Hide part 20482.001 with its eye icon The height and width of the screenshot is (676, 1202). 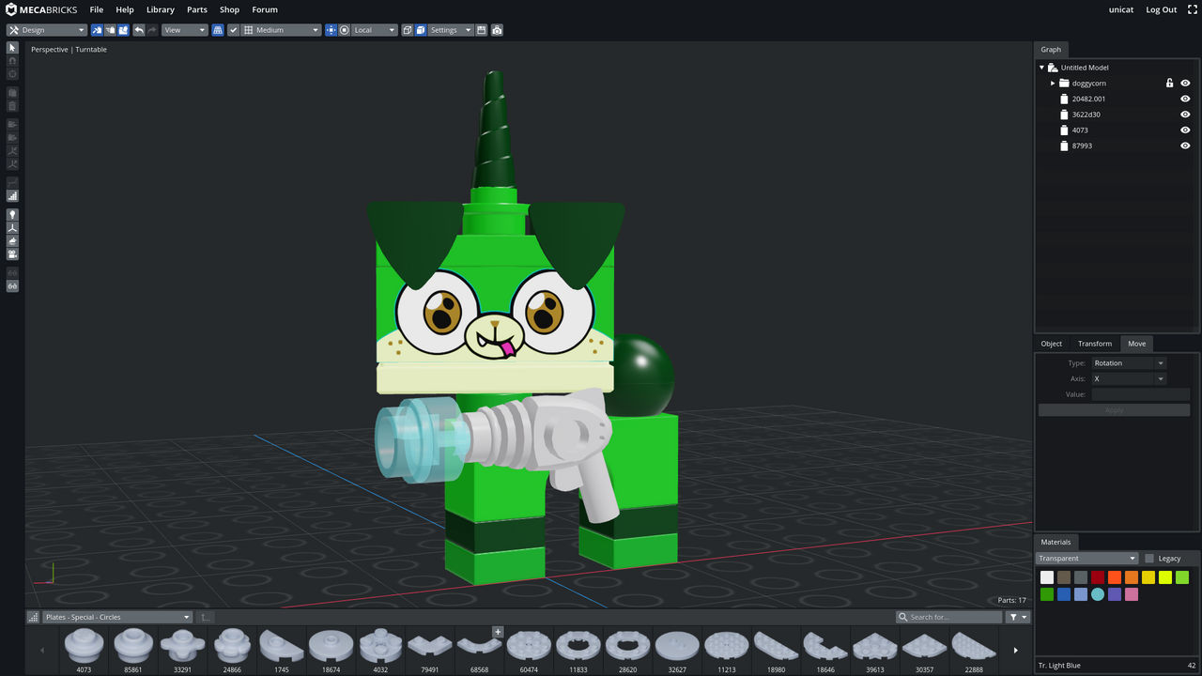point(1185,99)
